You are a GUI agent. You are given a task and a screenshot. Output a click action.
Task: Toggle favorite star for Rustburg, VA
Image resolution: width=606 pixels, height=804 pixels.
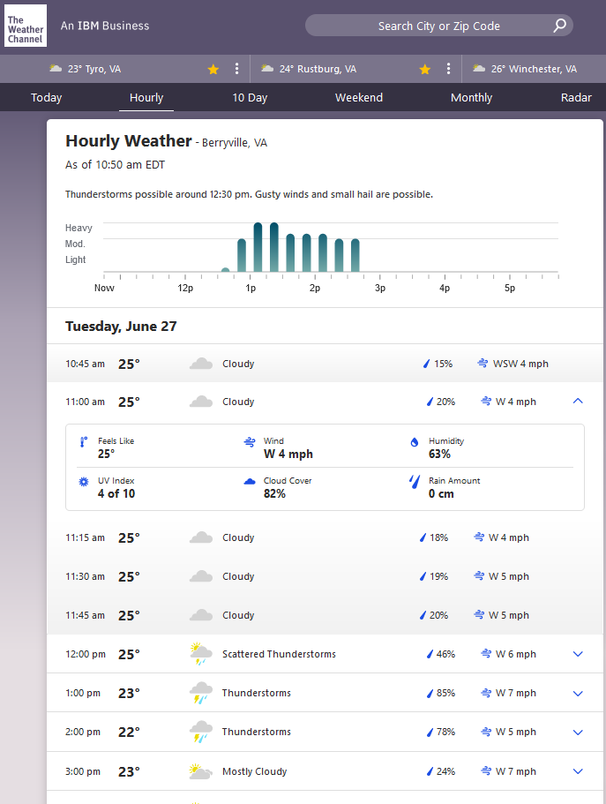click(425, 69)
